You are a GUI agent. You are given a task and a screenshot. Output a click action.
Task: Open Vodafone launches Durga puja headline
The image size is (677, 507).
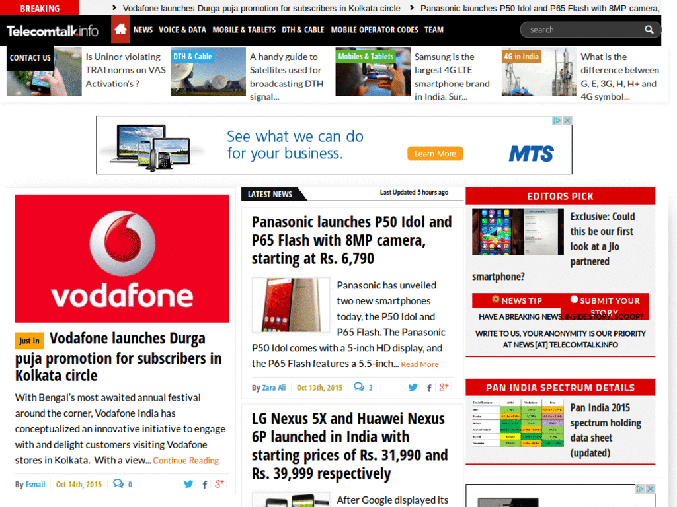coord(119,357)
